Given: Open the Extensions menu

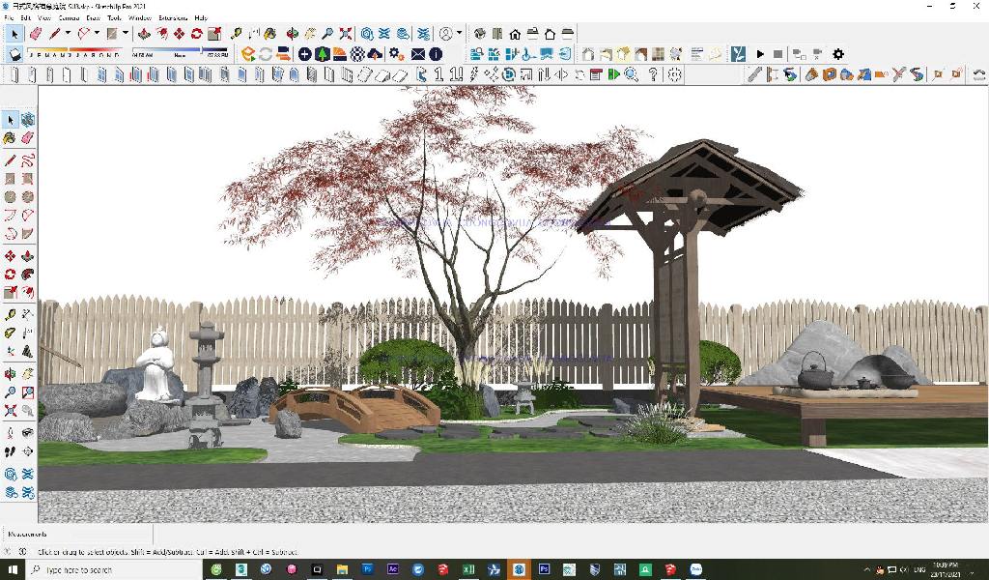Looking at the screenshot, I should pos(173,17).
